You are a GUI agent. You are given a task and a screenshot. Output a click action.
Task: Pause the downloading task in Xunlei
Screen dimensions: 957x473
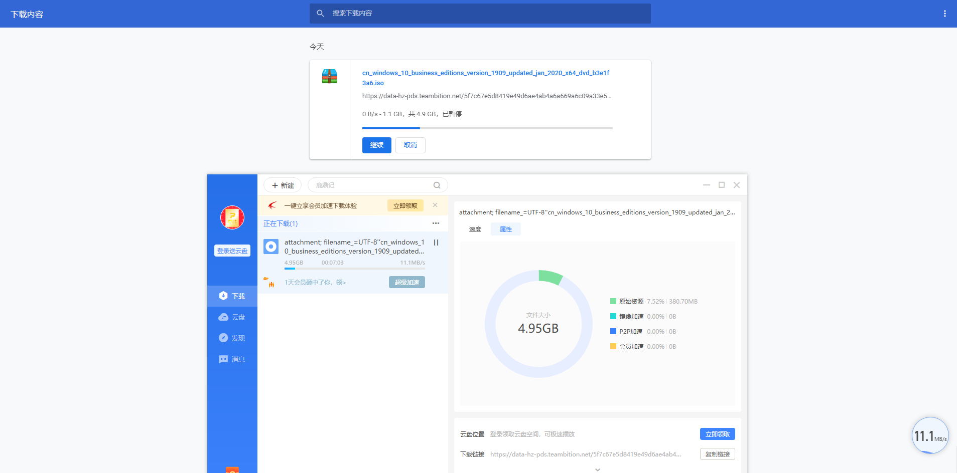436,243
